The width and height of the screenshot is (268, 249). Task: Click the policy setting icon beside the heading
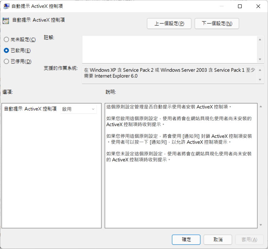click(x=6, y=21)
